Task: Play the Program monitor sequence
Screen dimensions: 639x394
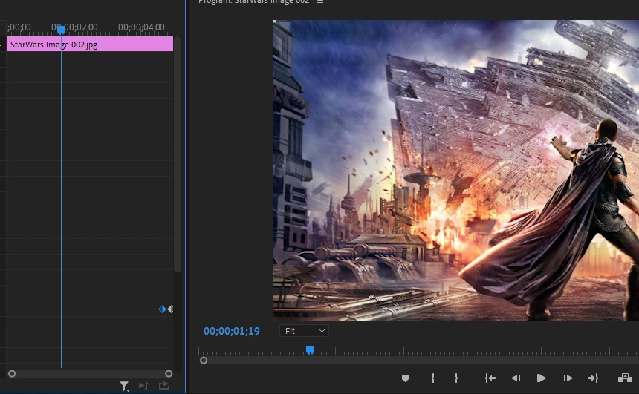Action: click(x=541, y=378)
